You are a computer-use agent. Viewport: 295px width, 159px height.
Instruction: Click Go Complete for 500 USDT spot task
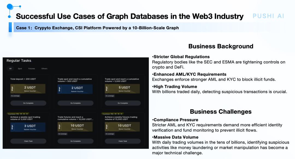click(x=75, y=103)
